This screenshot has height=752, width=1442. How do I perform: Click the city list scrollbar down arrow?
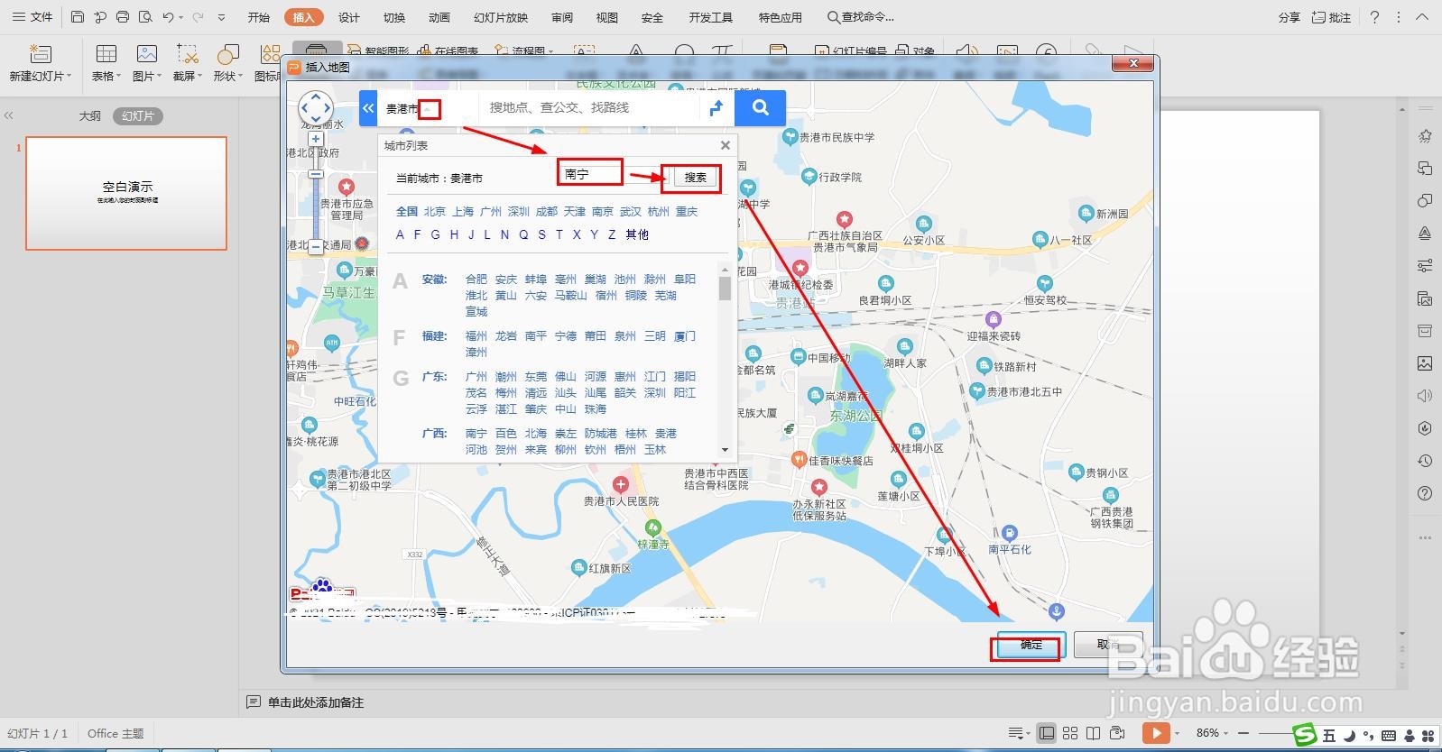point(725,449)
